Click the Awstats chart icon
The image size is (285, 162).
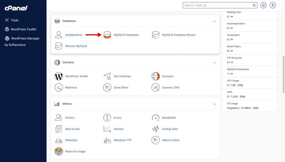tap(107, 129)
